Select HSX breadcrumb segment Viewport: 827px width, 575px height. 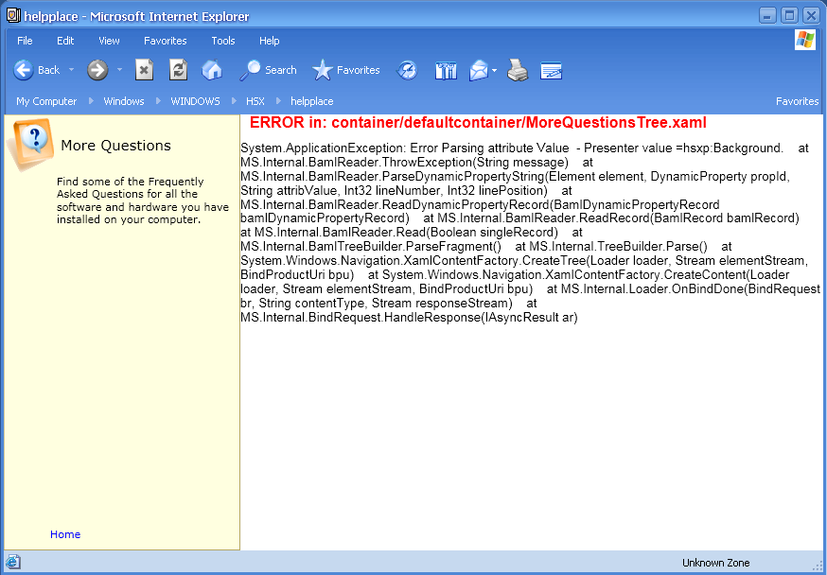(255, 101)
